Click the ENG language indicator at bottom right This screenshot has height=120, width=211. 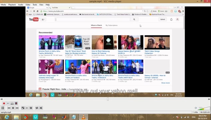click(194, 117)
